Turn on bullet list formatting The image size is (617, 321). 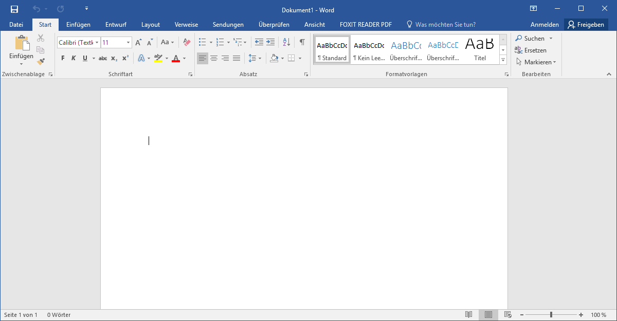(202, 42)
